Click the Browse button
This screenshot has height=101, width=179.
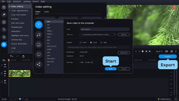tap(124, 35)
